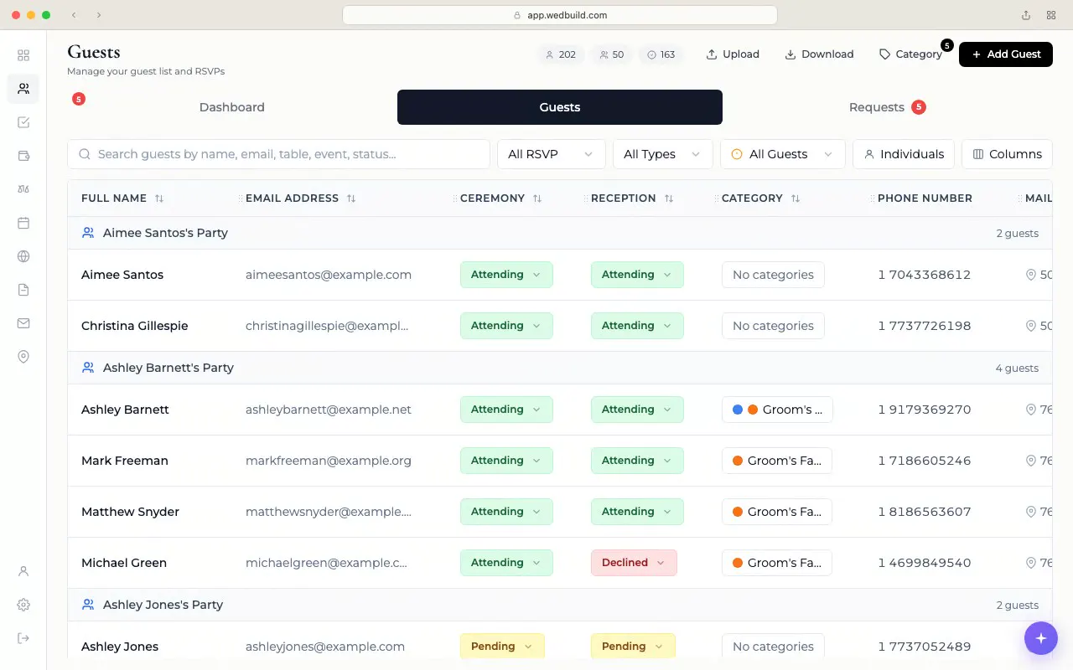Click Aimee Santos's No categories chip
This screenshot has width=1073, height=670.
click(x=773, y=275)
